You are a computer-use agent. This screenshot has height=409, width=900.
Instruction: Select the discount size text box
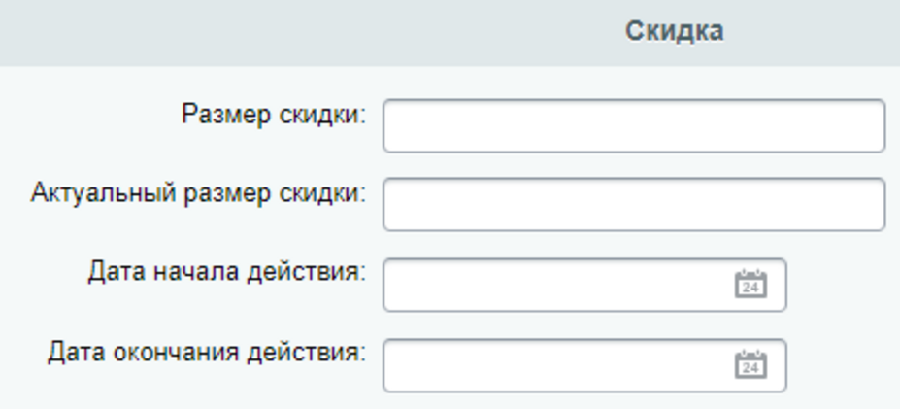click(x=633, y=126)
